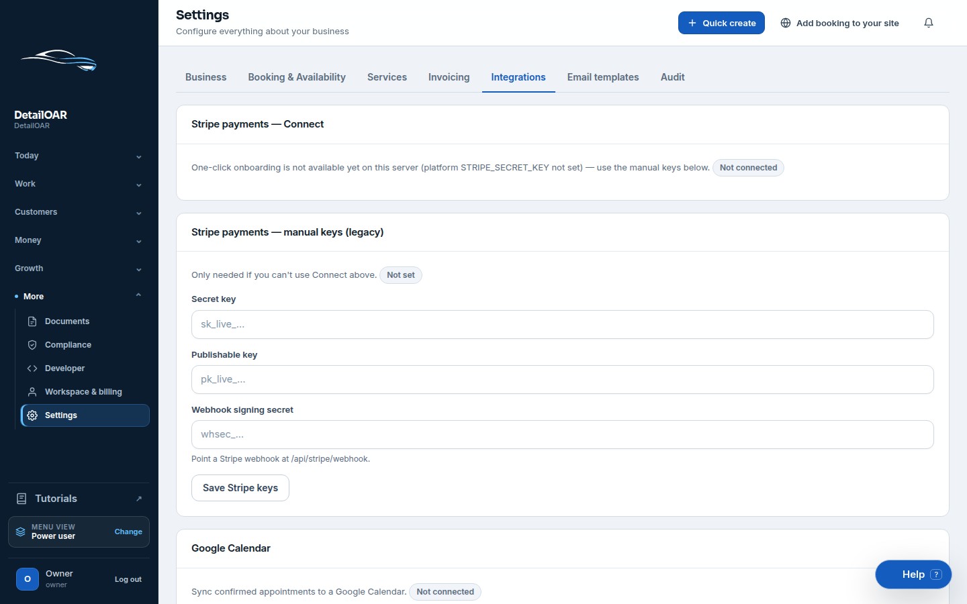
Task: Focus the Publishable key field
Action: pyautogui.click(x=563, y=379)
